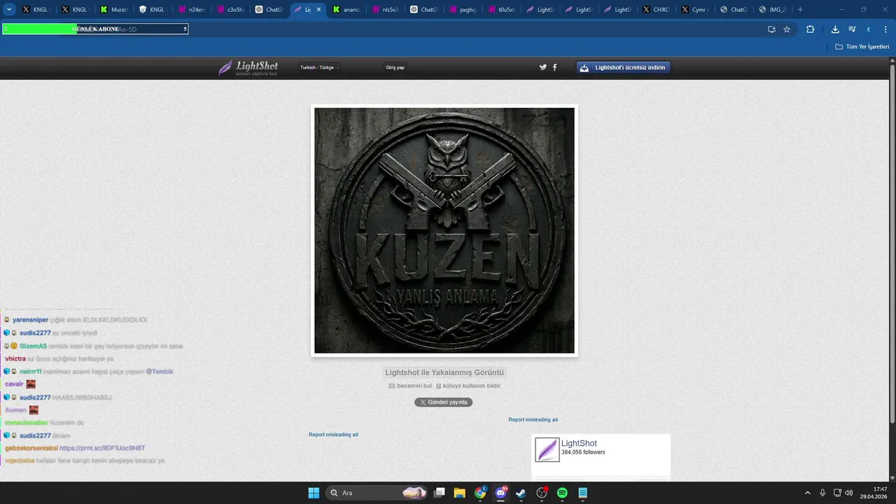The width and height of the screenshot is (896, 504).
Task: Open File Explorer from the taskbar
Action: (459, 493)
